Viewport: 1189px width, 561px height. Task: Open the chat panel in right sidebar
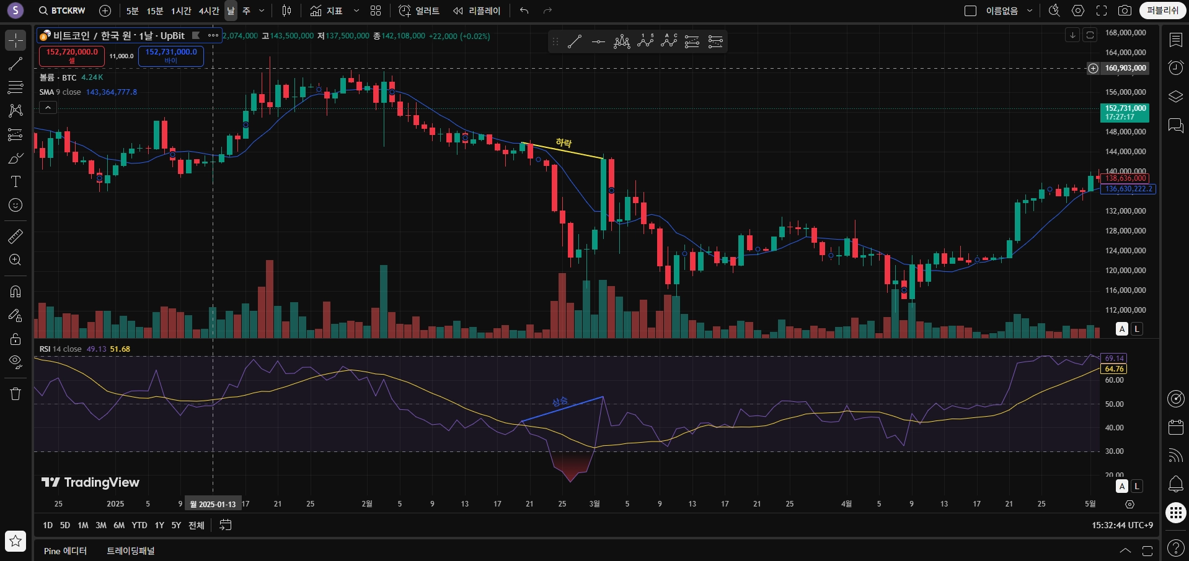[x=1175, y=125]
